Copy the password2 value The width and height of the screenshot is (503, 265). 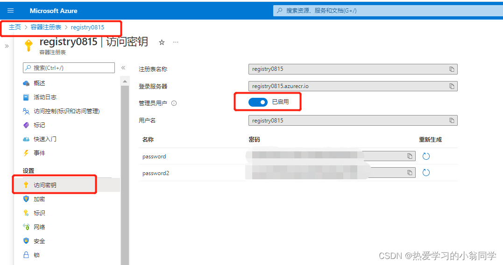[410, 172]
